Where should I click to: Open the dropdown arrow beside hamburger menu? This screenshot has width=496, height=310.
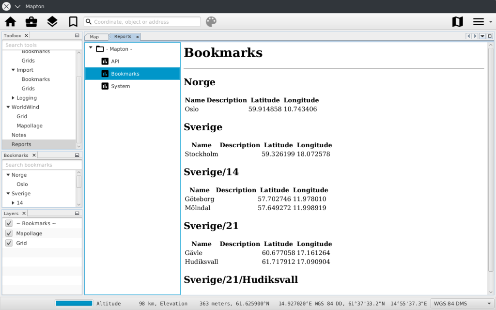click(x=491, y=22)
